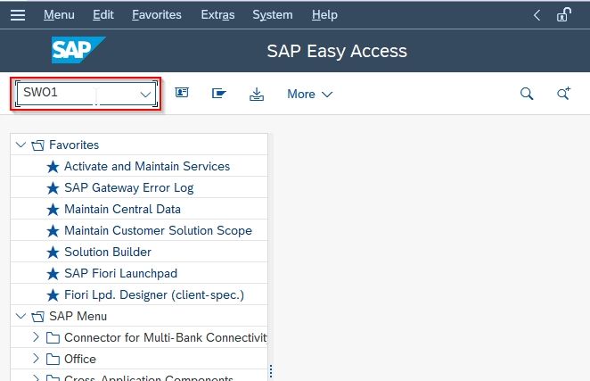Image resolution: width=590 pixels, height=381 pixels.
Task: Click the back arrow in header
Action: [537, 15]
